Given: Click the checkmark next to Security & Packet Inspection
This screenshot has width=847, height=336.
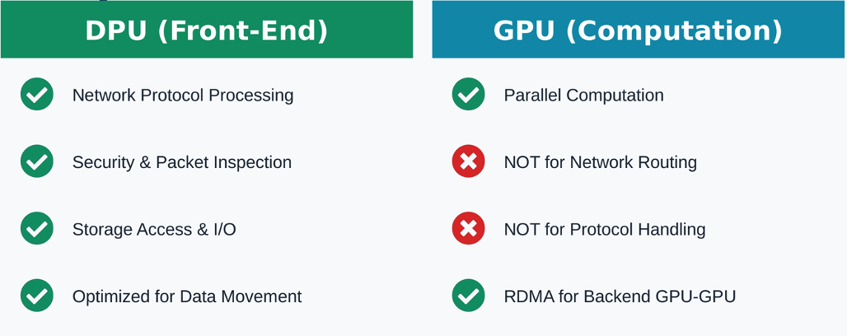Looking at the screenshot, I should [x=37, y=162].
